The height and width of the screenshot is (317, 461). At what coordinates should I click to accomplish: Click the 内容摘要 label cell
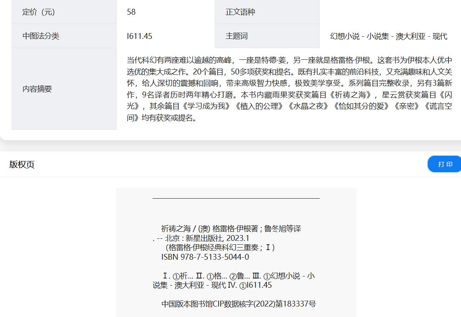64,89
